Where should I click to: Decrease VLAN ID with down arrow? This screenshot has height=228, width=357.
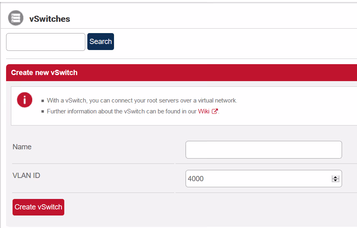[x=335, y=180]
